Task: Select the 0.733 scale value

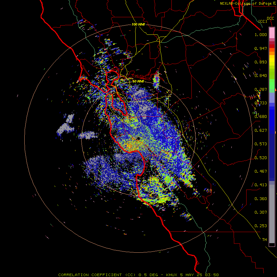Action: click(x=261, y=103)
